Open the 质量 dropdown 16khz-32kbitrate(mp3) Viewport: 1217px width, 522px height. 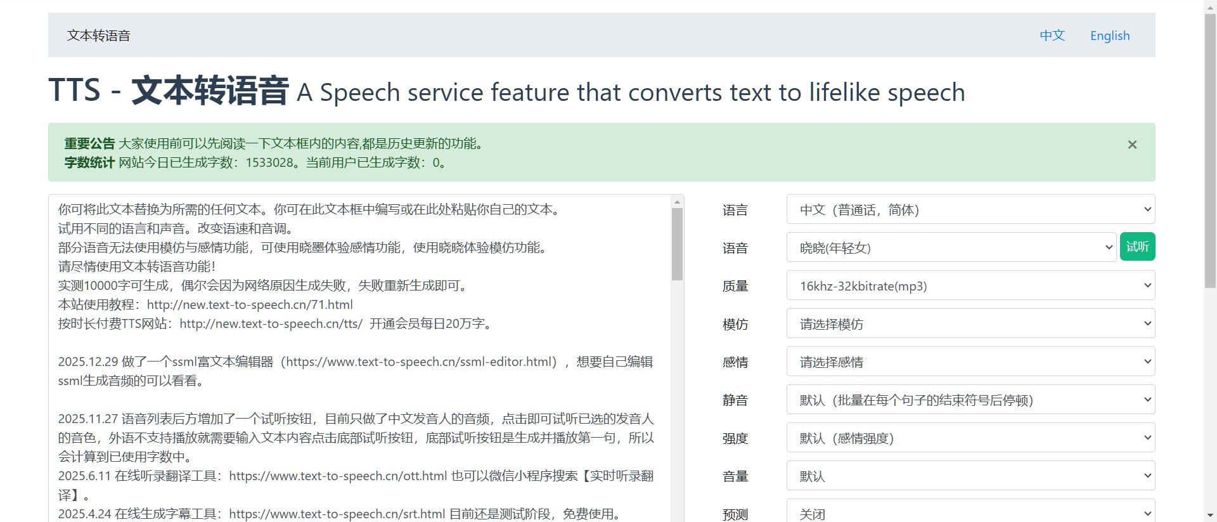click(x=970, y=285)
